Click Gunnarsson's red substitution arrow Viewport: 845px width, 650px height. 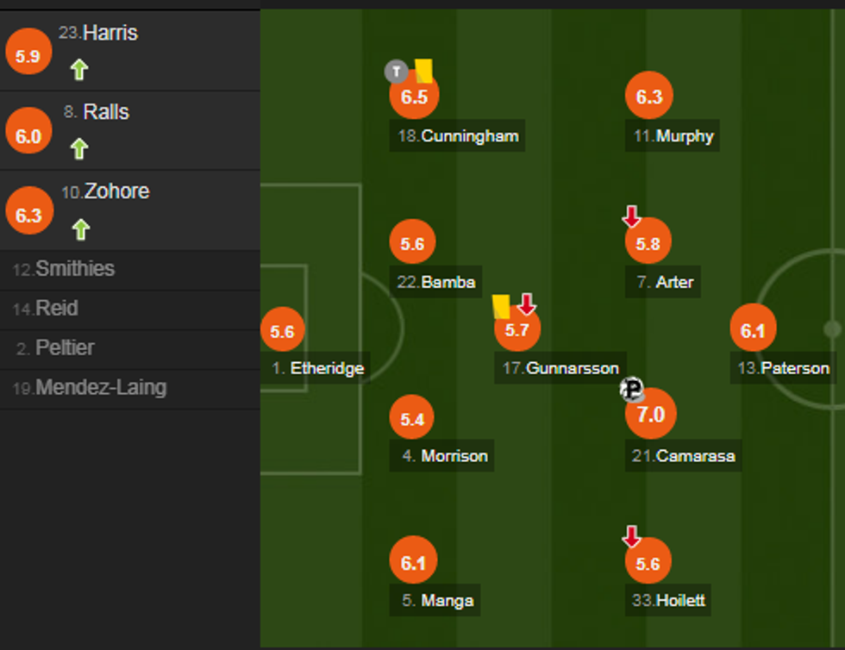point(527,303)
